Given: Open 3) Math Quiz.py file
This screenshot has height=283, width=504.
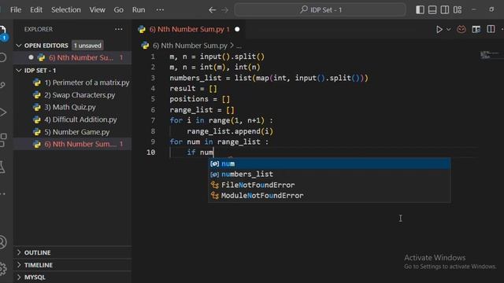Looking at the screenshot, I should (65, 107).
